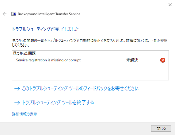Open 詳細情報の表示 link
This screenshot has height=135, width=175.
point(25,114)
